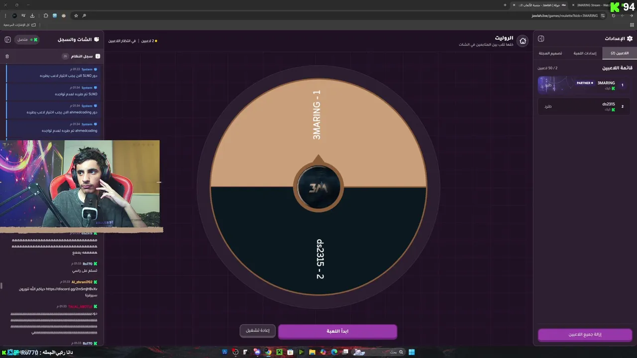Click log entry 'ahmedcoding تم طرده لعدم تواجده'
Viewport: 637px width, 358px height.
pos(69,131)
